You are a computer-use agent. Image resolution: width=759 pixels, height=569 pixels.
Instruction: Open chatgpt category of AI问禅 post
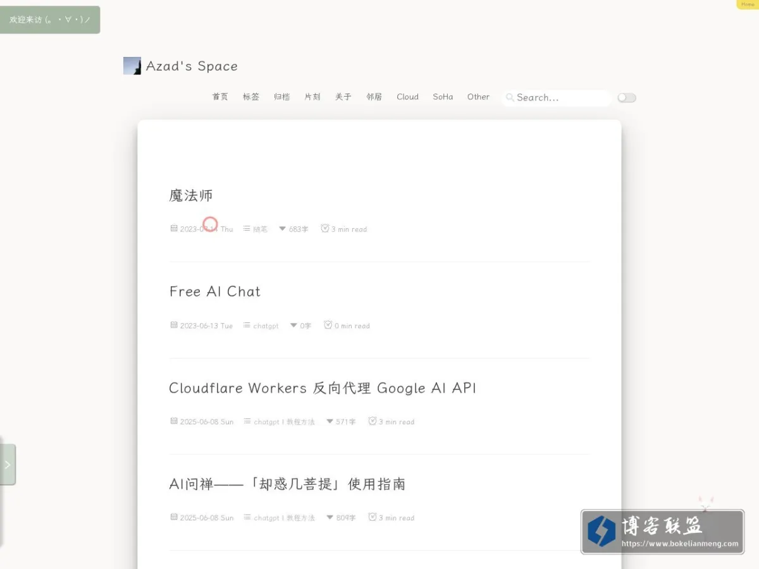267,518
